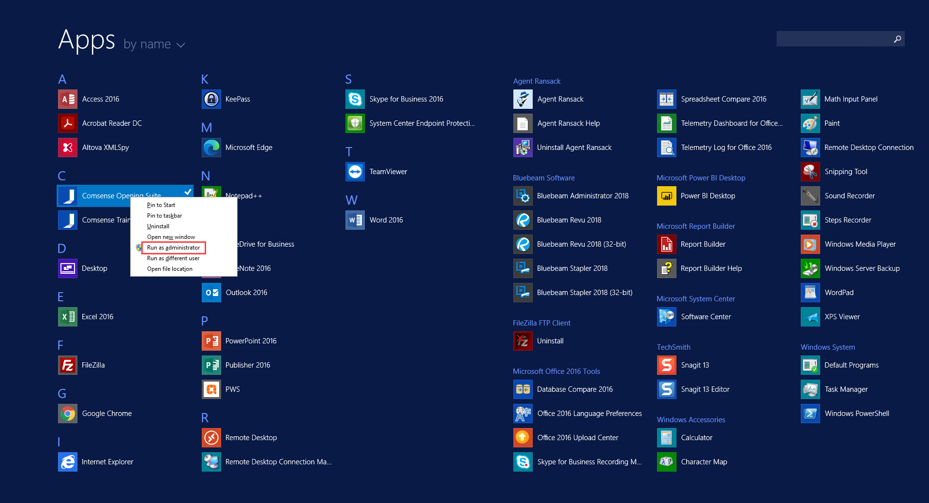Click the Windows System group heading
929x503 pixels.
point(828,347)
